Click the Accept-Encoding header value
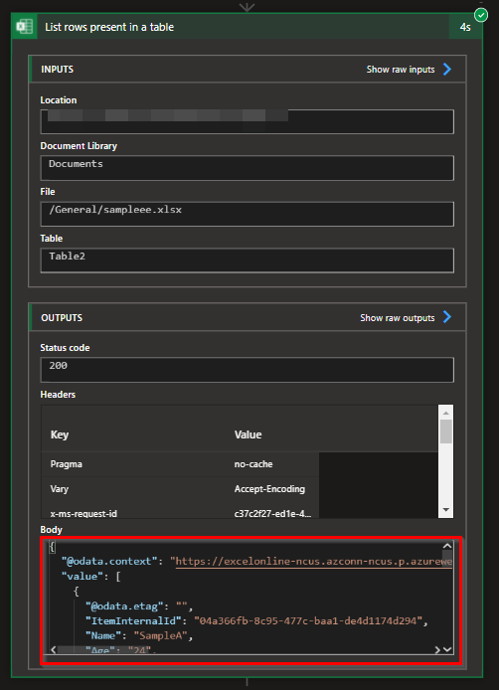Image resolution: width=499 pixels, height=690 pixels. pyautogui.click(x=269, y=489)
